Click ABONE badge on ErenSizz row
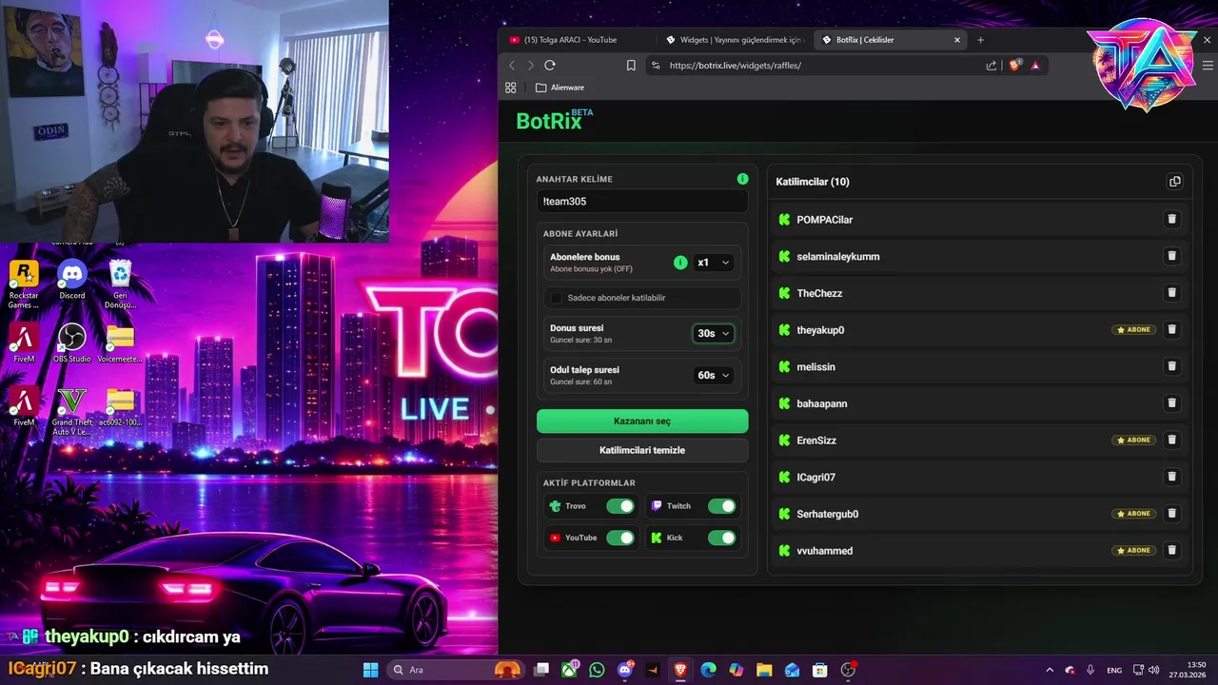 [1134, 440]
